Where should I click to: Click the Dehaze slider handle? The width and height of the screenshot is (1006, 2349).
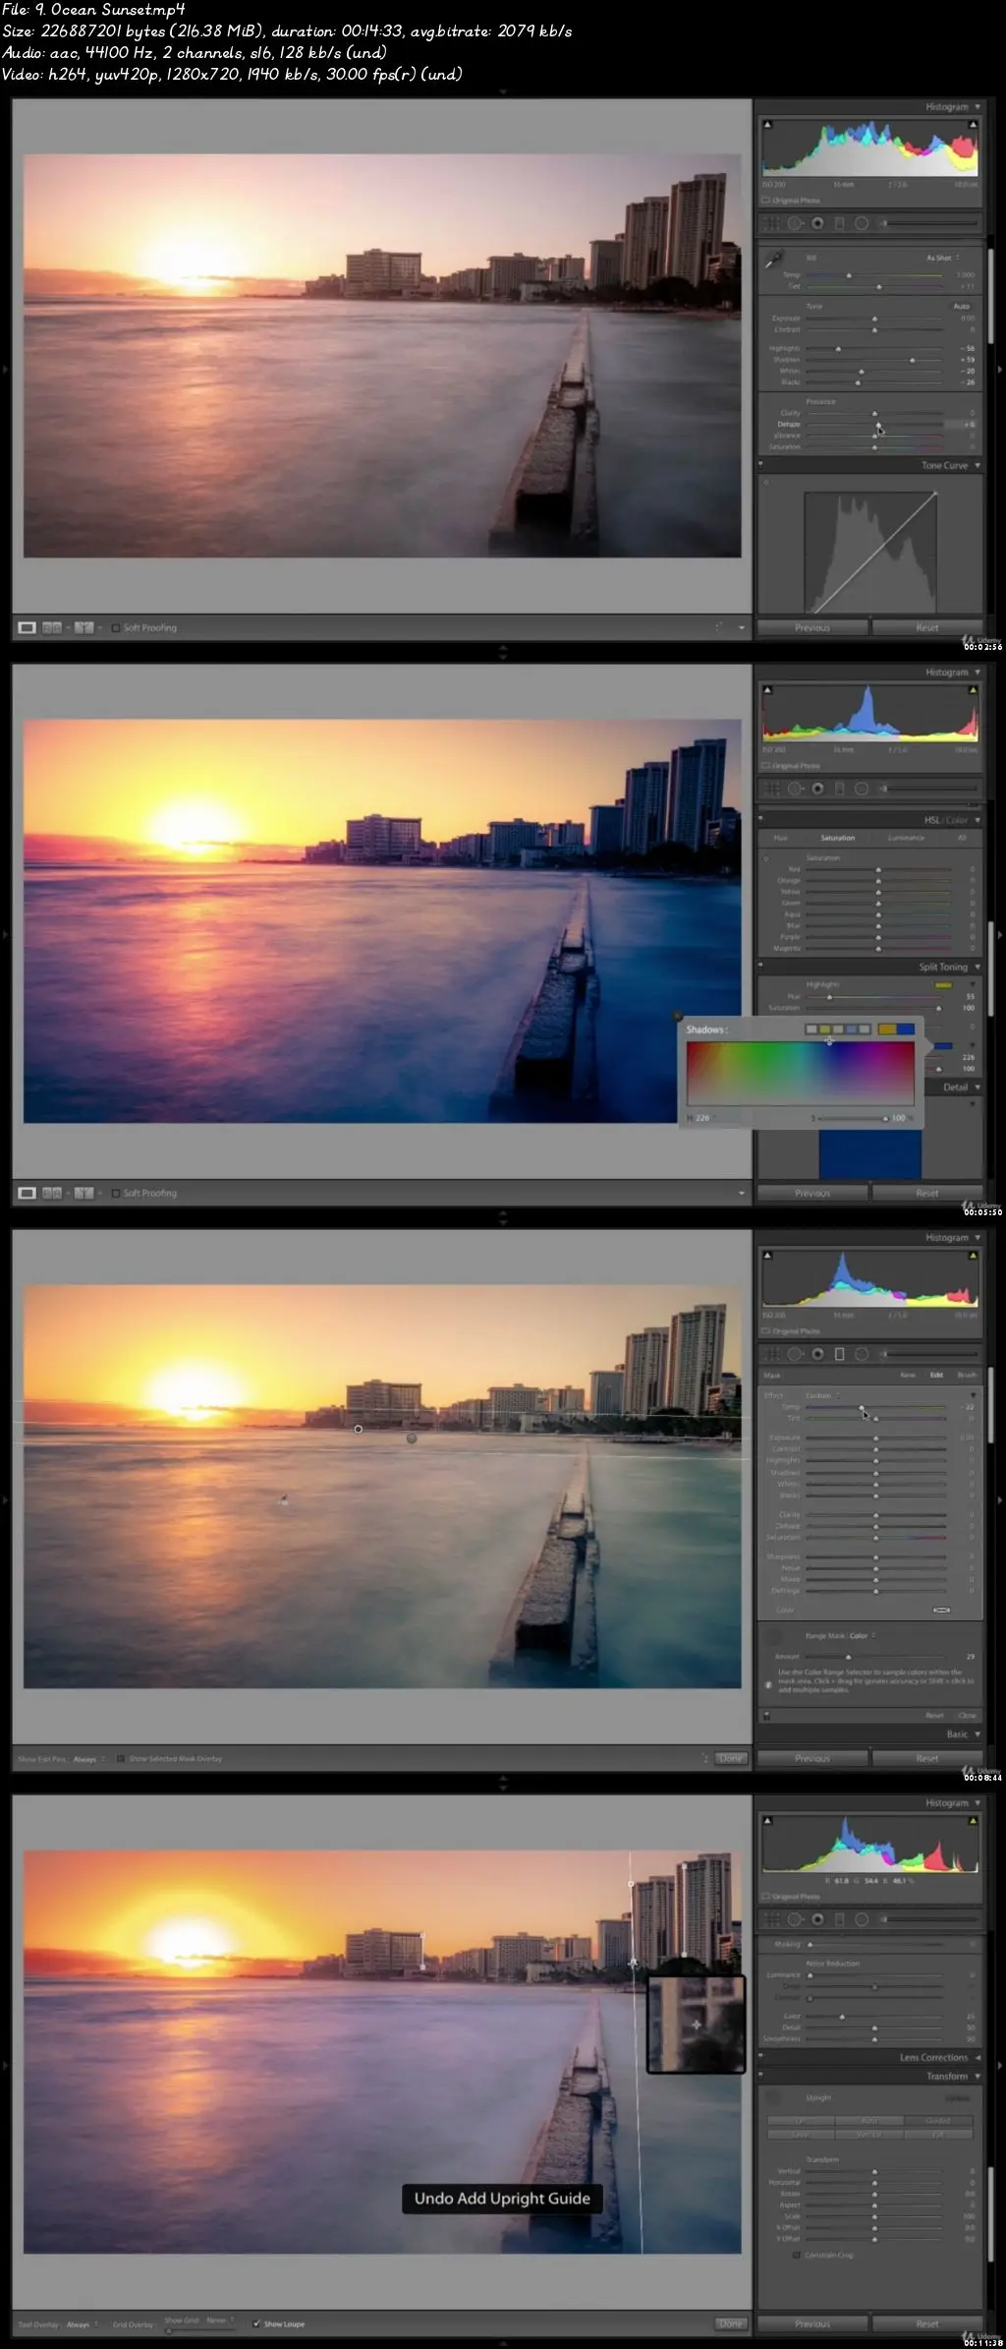(x=878, y=424)
